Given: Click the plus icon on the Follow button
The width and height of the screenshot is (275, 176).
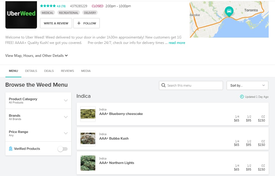Looking at the screenshot, I should coord(78,23).
